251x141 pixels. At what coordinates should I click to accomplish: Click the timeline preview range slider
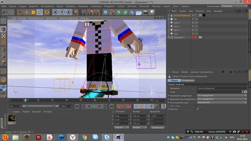41,106
